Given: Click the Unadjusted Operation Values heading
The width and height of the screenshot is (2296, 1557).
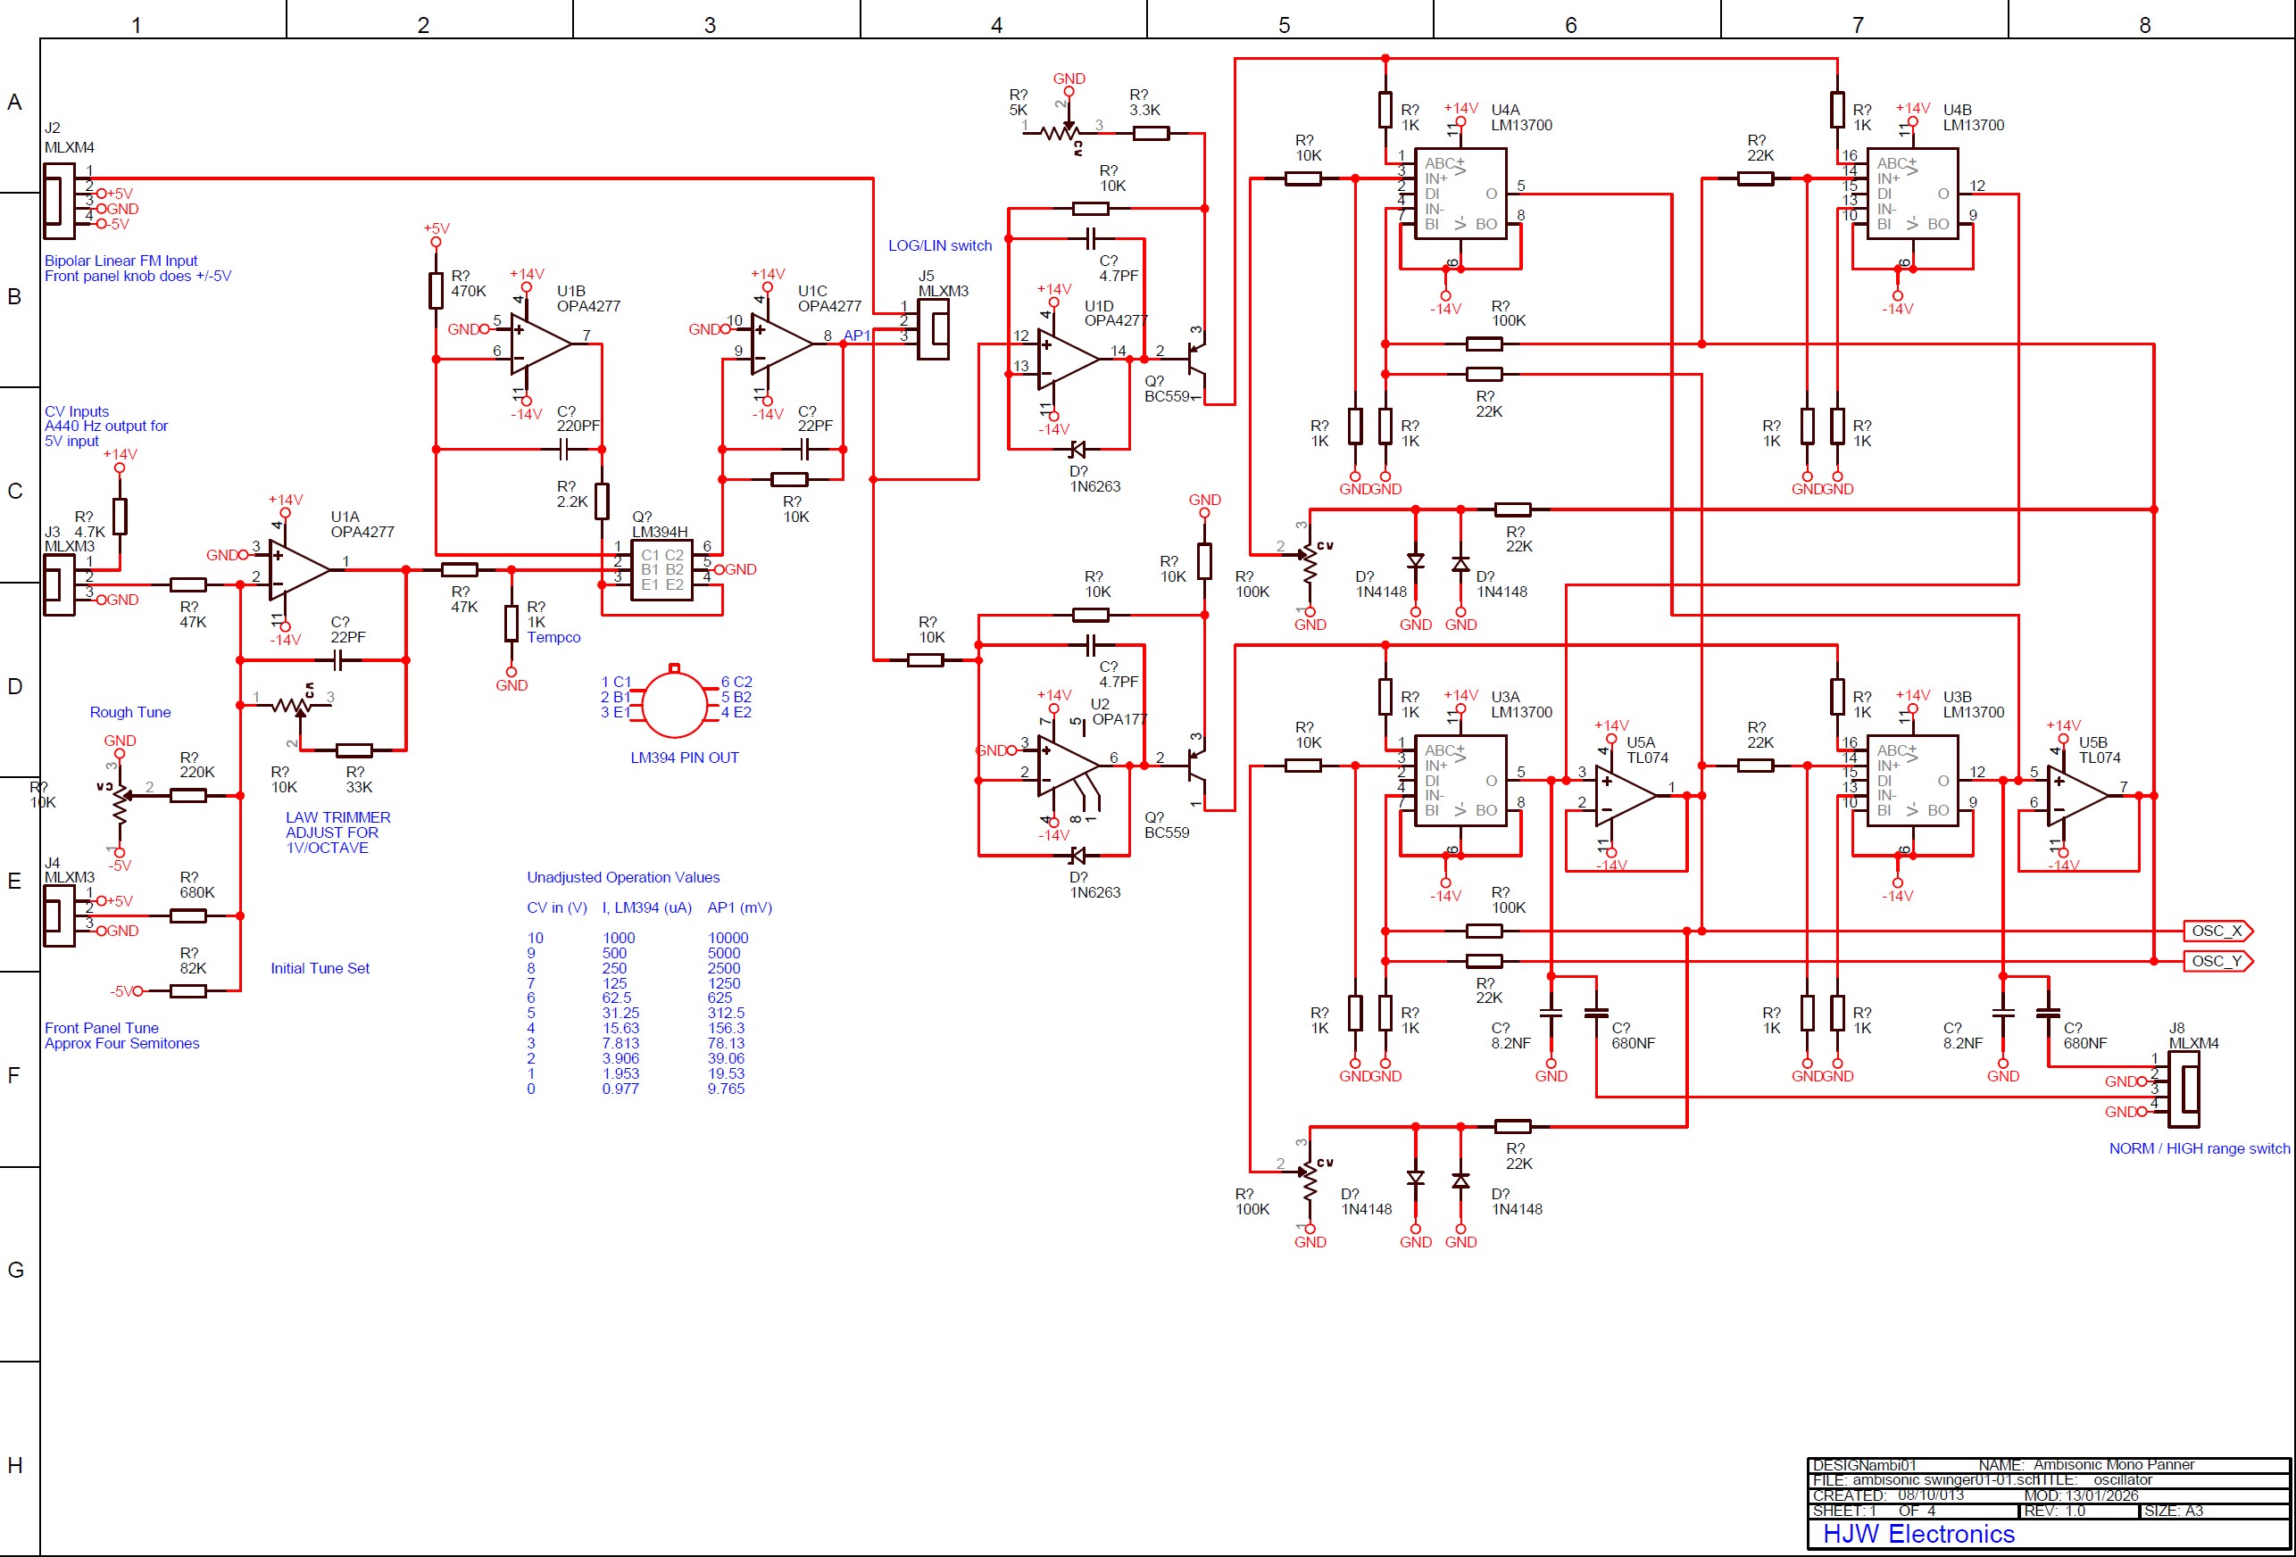Looking at the screenshot, I should click(x=622, y=877).
